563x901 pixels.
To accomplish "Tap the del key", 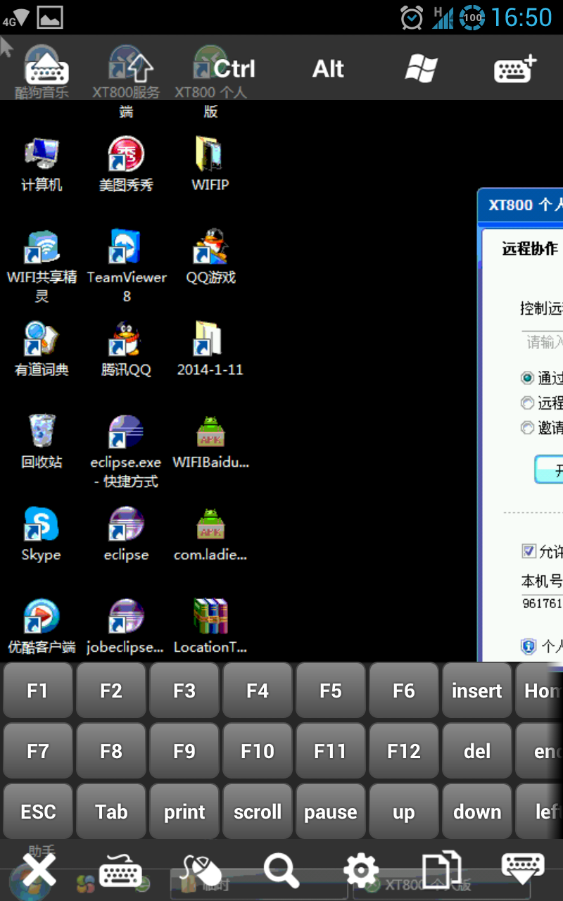I will point(477,751).
